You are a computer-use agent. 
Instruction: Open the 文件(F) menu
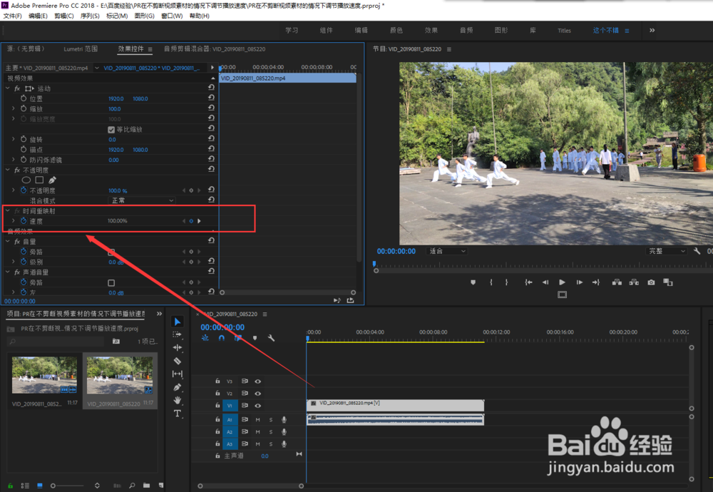(12, 16)
